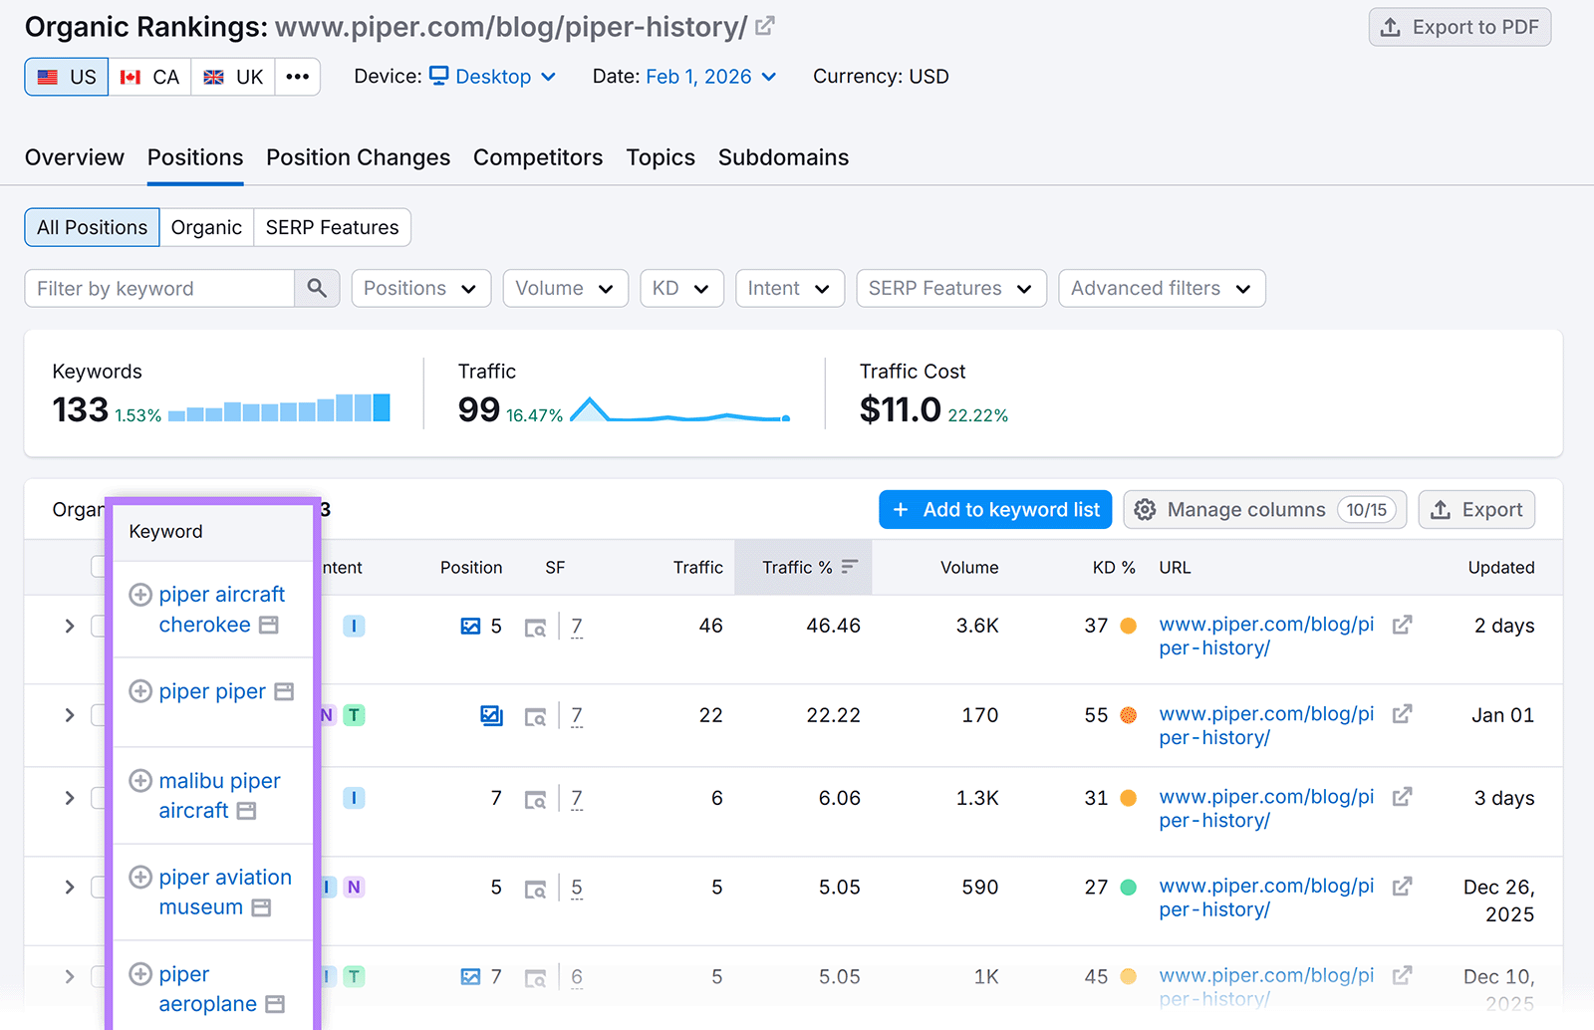The image size is (1594, 1030).
Task: Expand the "piper aviation museum" row chevron
Action: (x=69, y=887)
